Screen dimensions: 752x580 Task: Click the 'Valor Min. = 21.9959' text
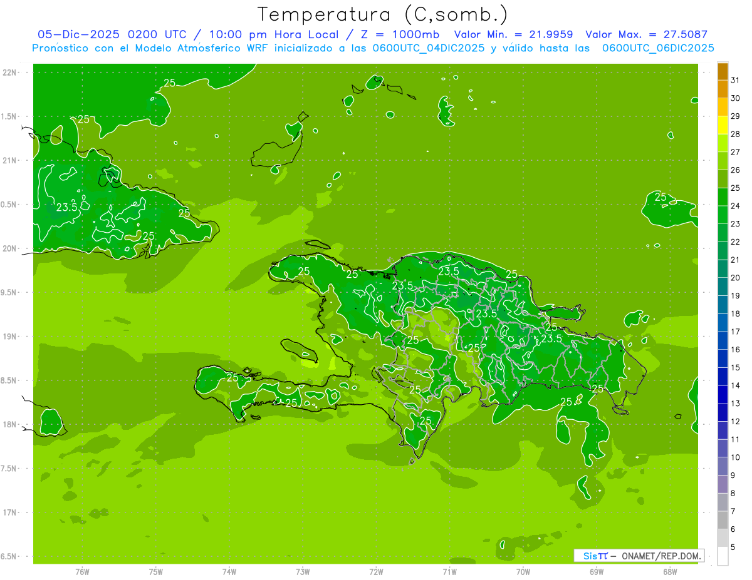click(514, 34)
